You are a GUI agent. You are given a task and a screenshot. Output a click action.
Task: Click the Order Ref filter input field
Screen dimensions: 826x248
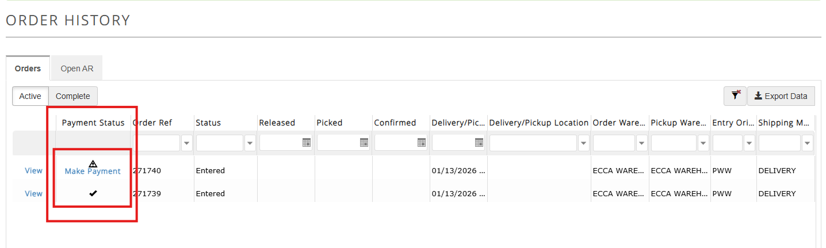(x=156, y=143)
